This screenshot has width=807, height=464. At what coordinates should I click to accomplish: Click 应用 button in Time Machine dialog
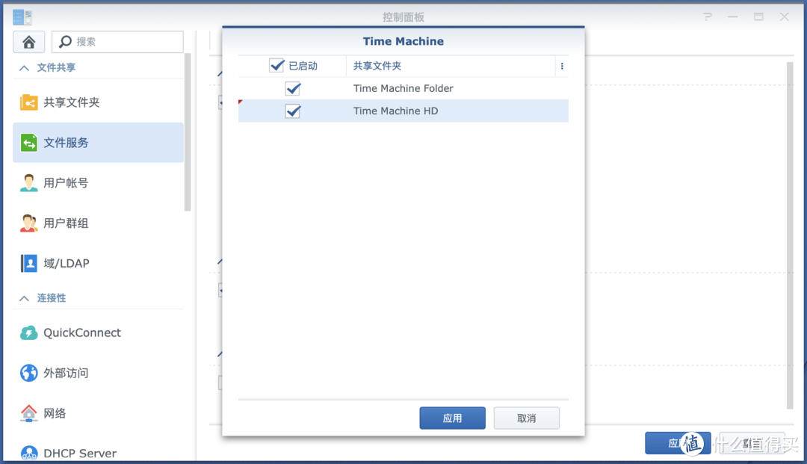[x=452, y=418]
